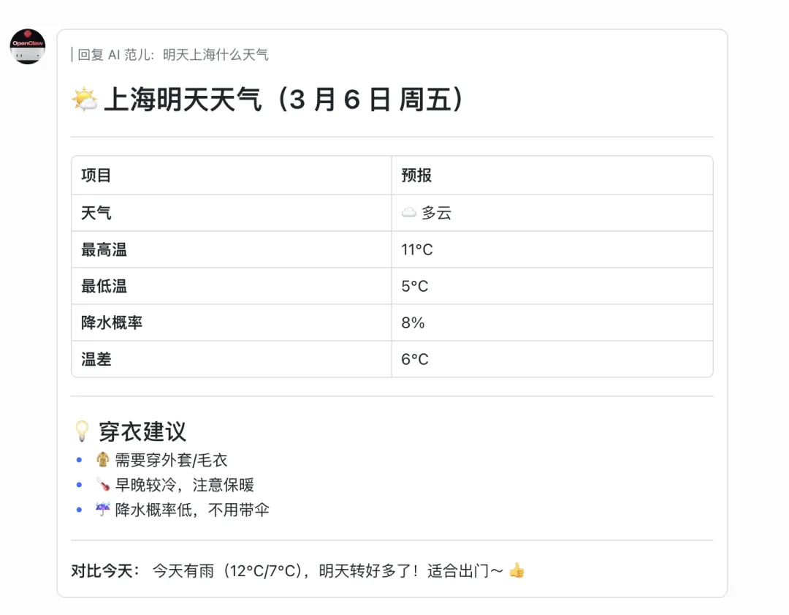
Task: Click the bold 对比今天 label
Action: pyautogui.click(x=106, y=570)
